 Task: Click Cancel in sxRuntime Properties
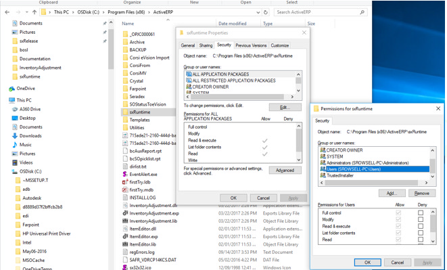point(263,198)
